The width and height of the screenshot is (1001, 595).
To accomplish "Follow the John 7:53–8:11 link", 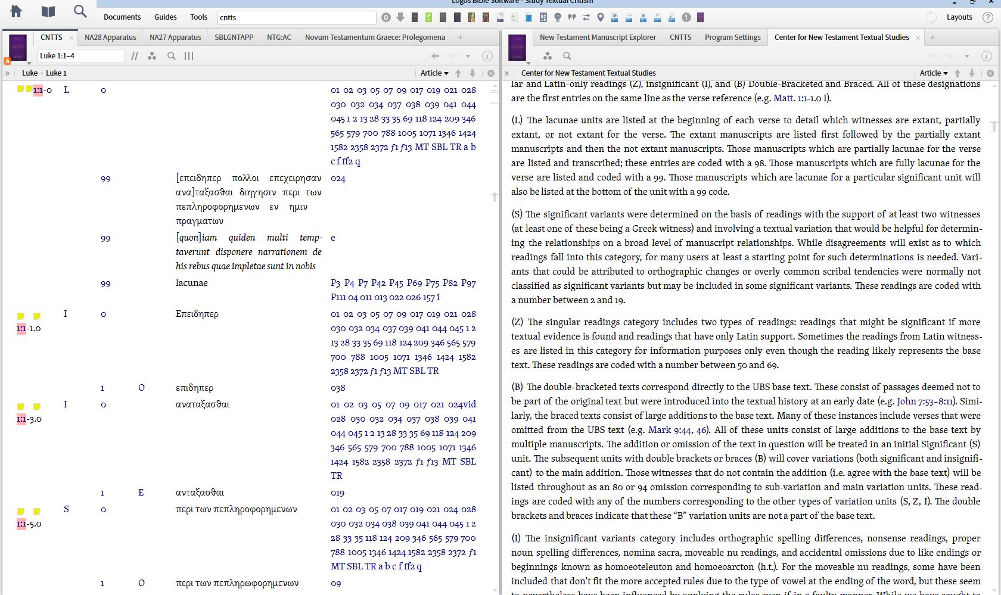I will (x=925, y=401).
